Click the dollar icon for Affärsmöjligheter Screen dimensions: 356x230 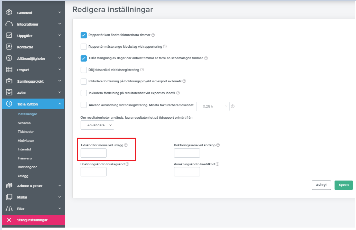9,58
